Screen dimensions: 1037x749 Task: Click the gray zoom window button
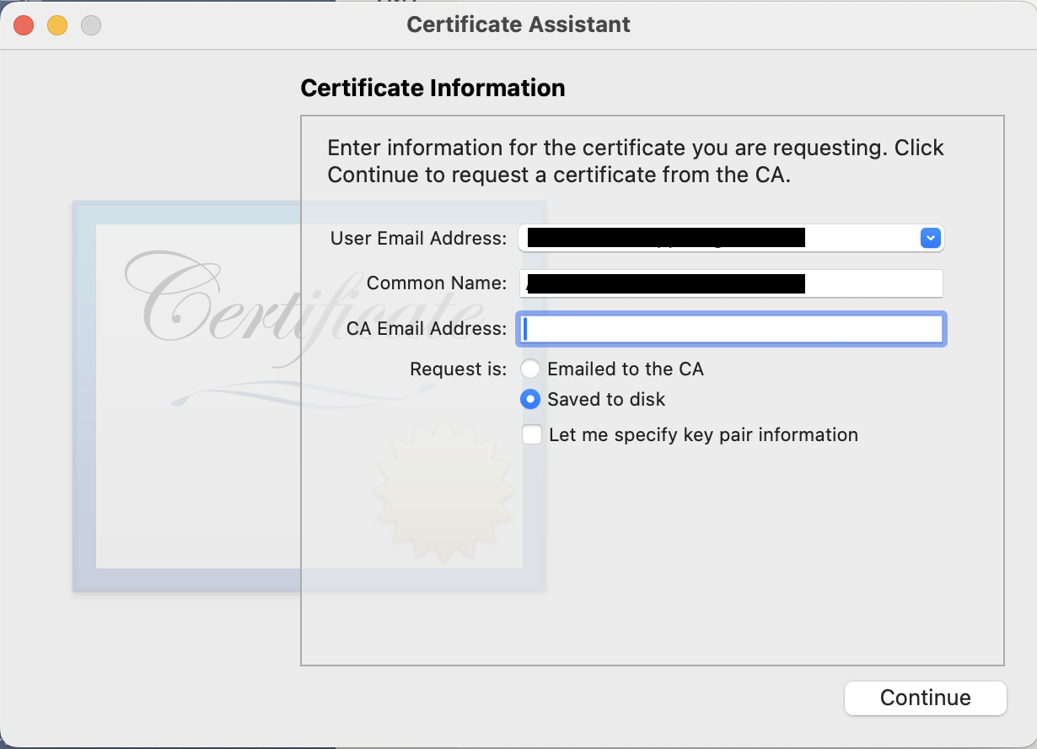pos(91,25)
